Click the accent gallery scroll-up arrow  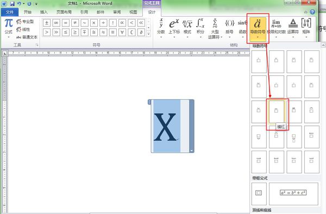point(323,45)
